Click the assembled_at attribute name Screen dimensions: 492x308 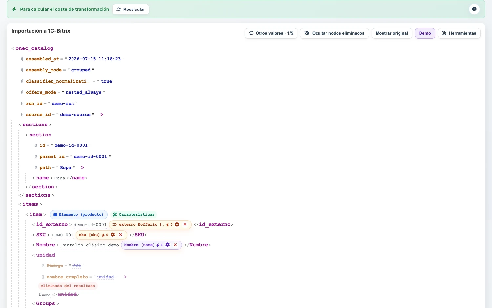[x=42, y=59]
